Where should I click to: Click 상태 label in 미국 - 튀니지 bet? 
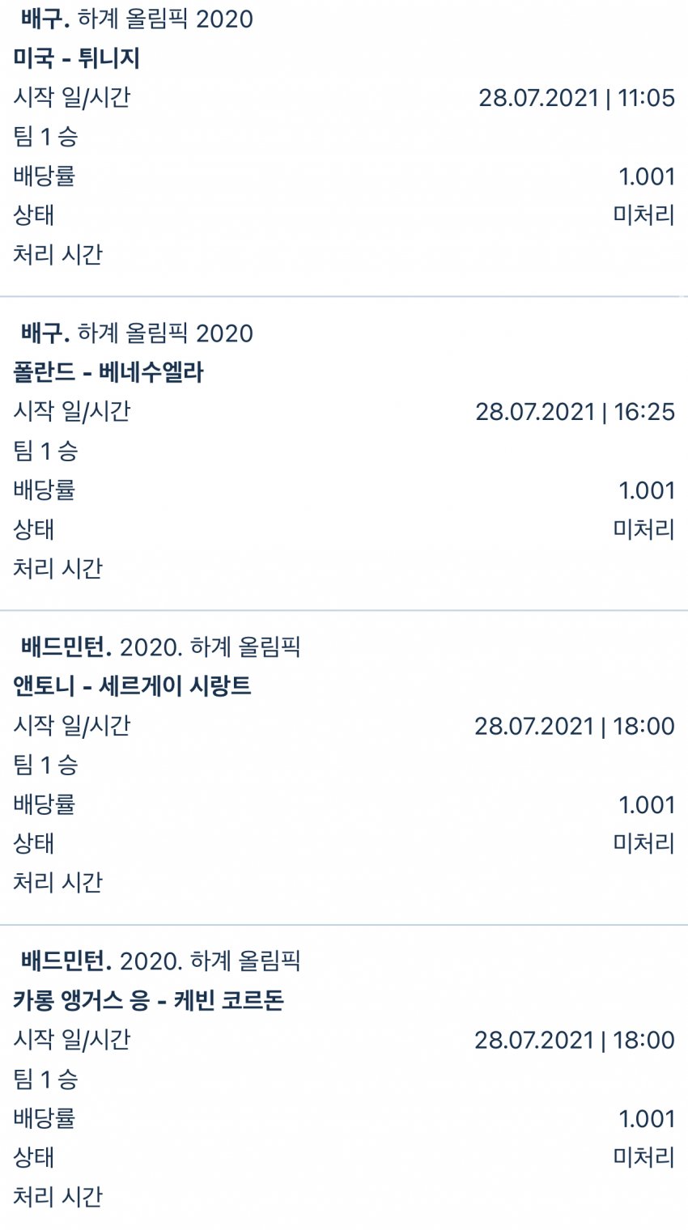34,215
